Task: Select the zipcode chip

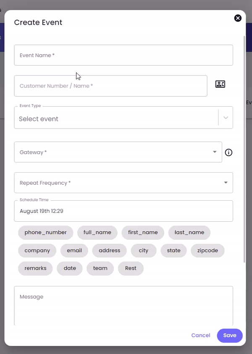Action: [207, 251]
